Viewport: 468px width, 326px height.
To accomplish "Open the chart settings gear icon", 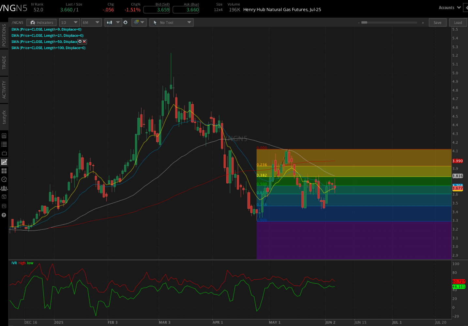I will pos(126,22).
